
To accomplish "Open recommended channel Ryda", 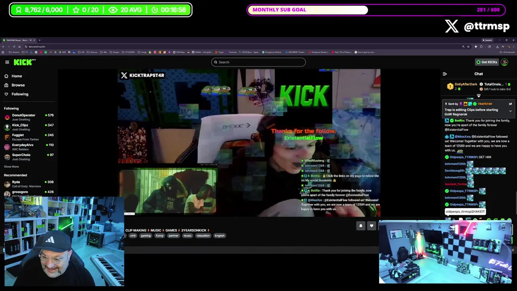I will [x=28, y=183].
